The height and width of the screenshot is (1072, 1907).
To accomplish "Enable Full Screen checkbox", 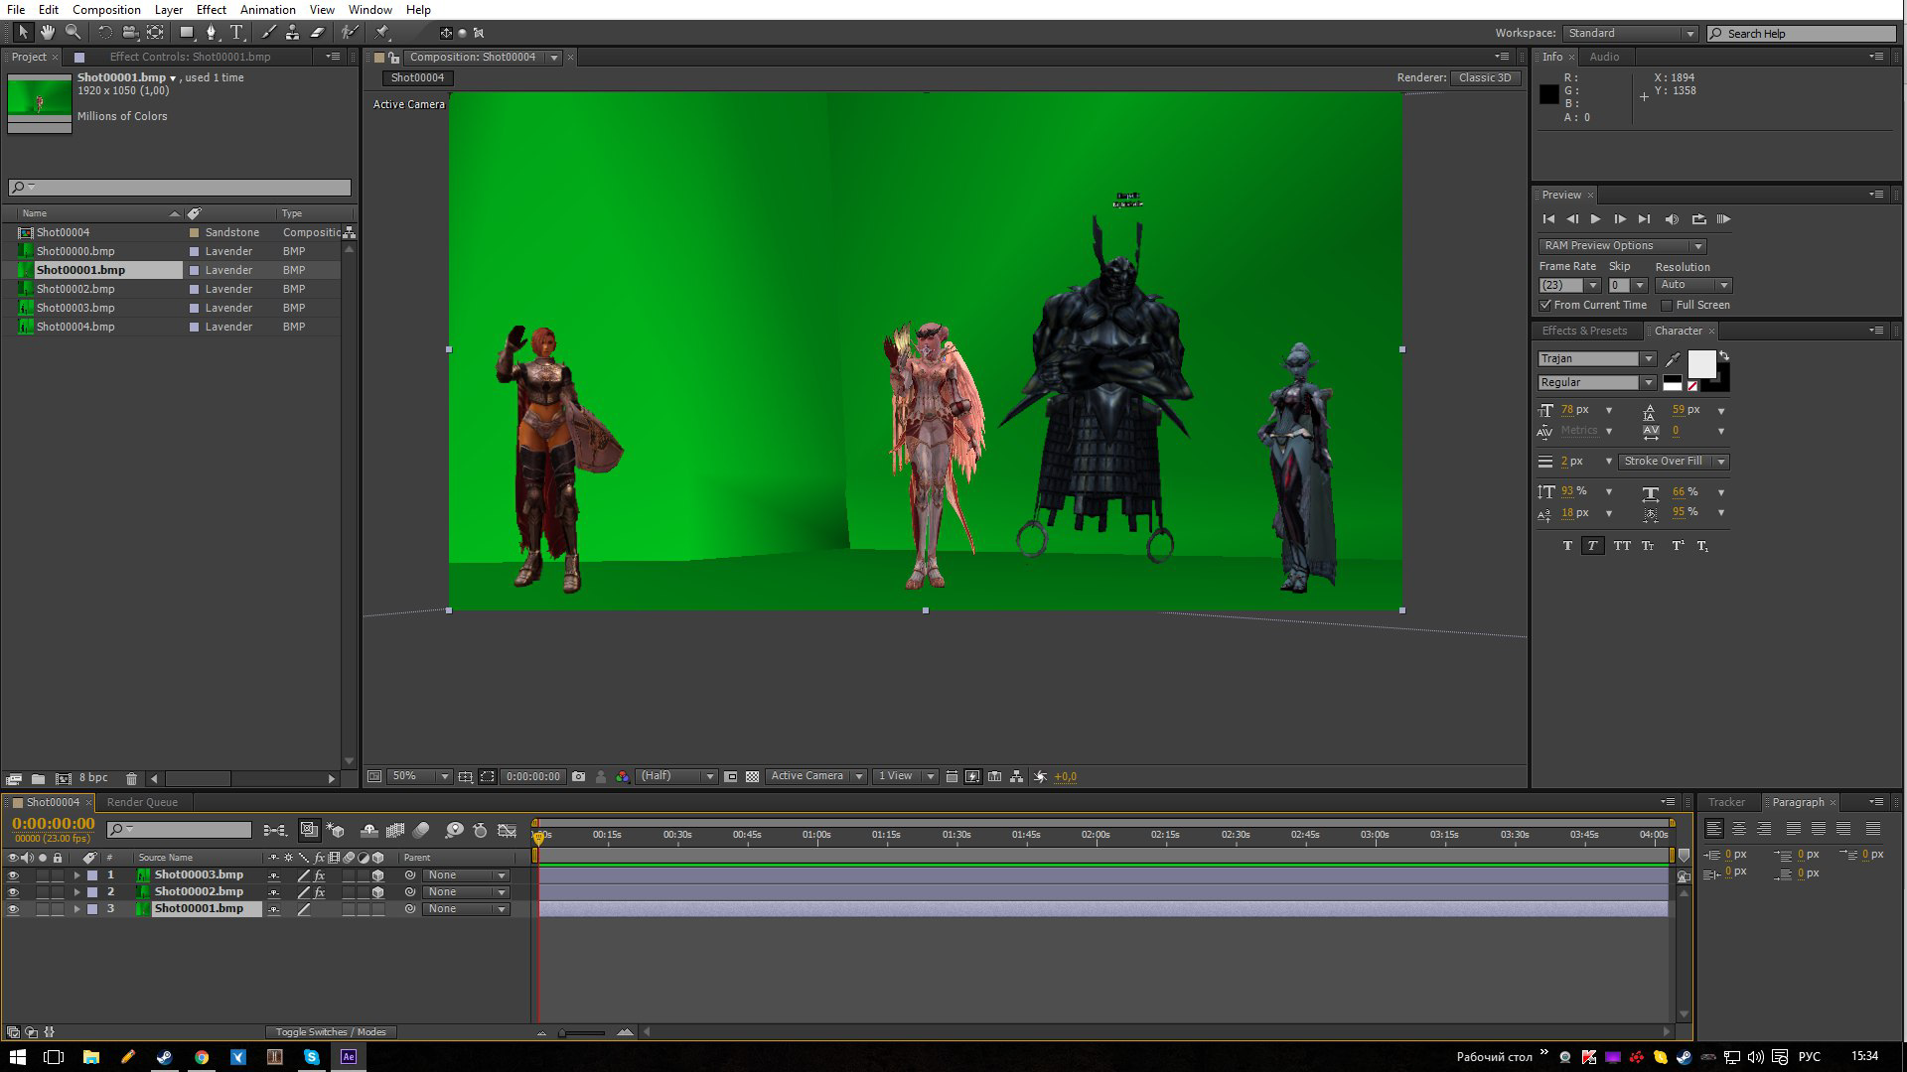I will pyautogui.click(x=1667, y=305).
